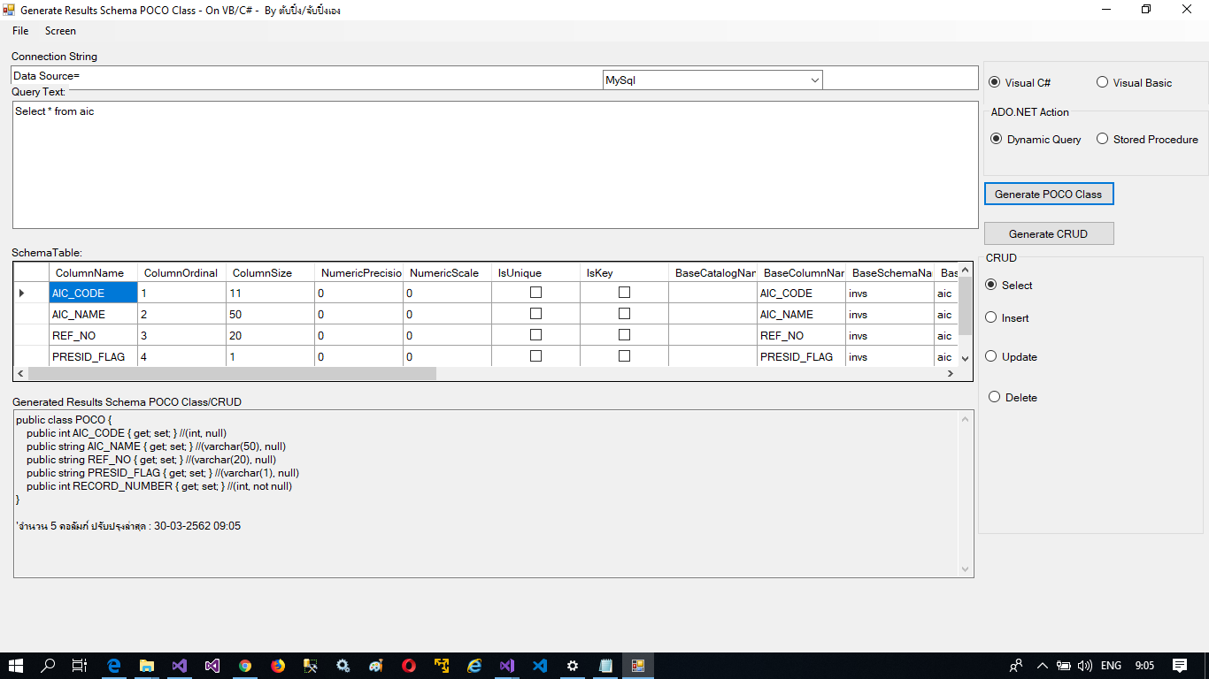Check the IsKey box in the REF_NO row
Image resolution: width=1209 pixels, height=679 pixels.
(624, 335)
